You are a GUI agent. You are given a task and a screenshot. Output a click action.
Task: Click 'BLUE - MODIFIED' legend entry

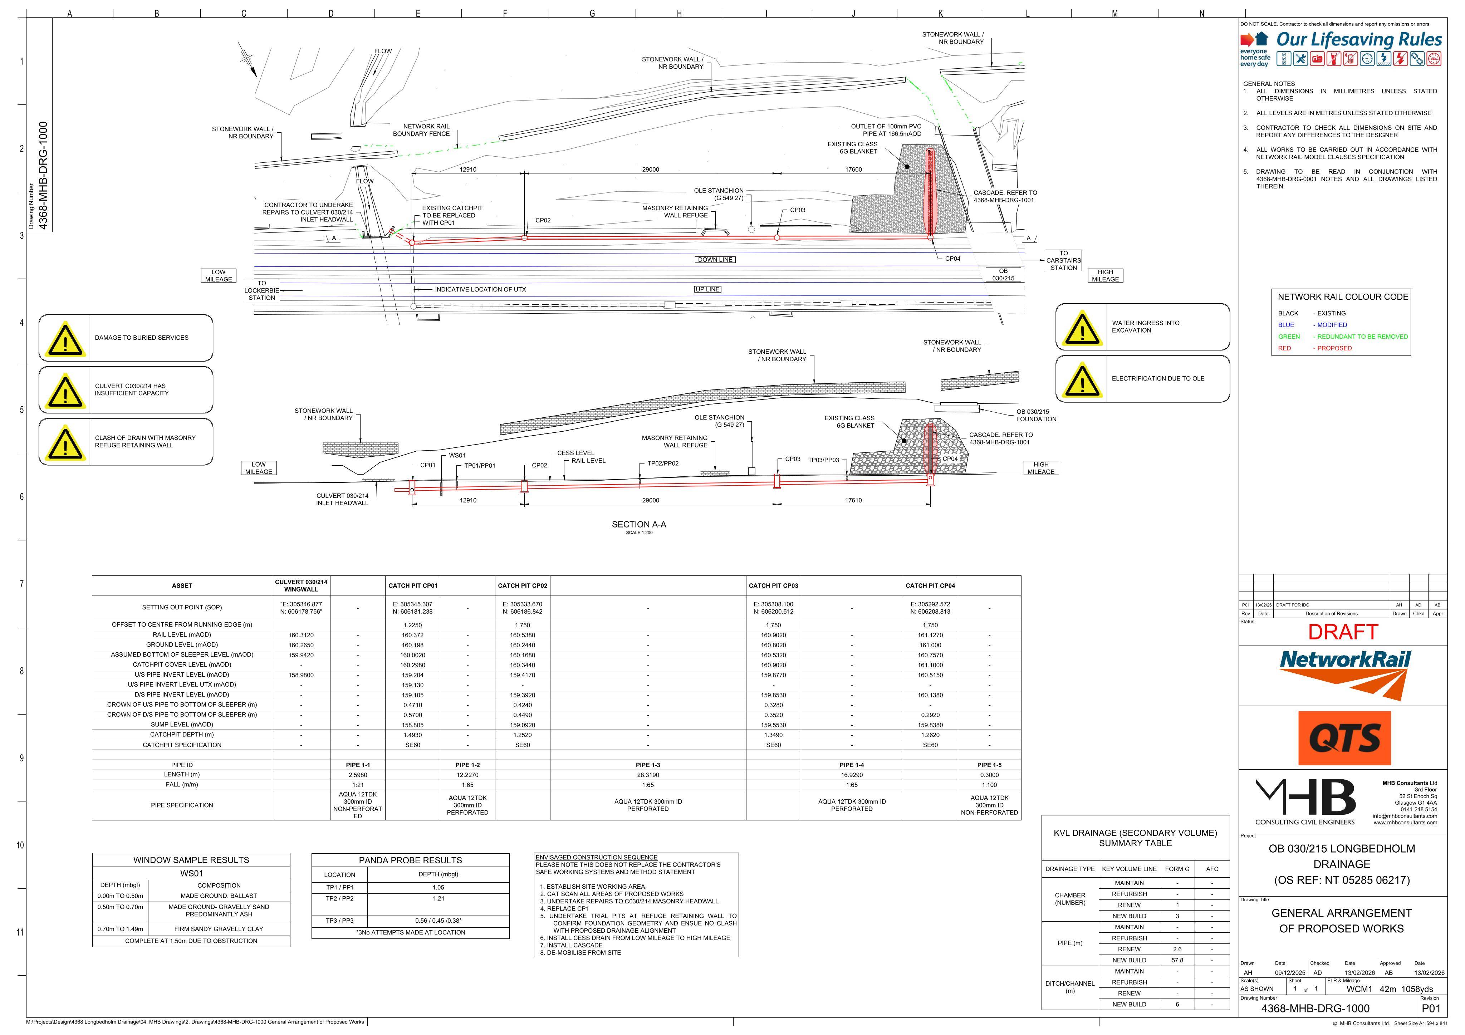click(x=1313, y=325)
